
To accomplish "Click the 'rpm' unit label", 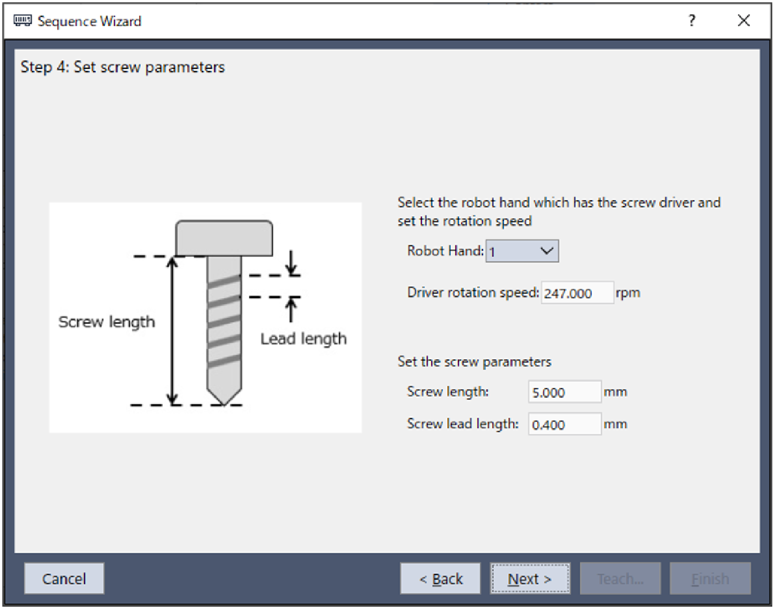I will pos(628,293).
